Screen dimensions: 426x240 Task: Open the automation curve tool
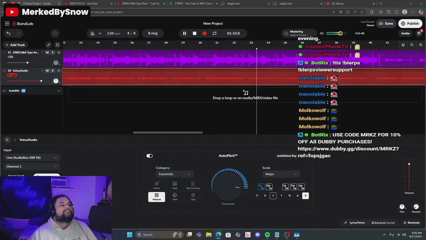click(x=49, y=45)
